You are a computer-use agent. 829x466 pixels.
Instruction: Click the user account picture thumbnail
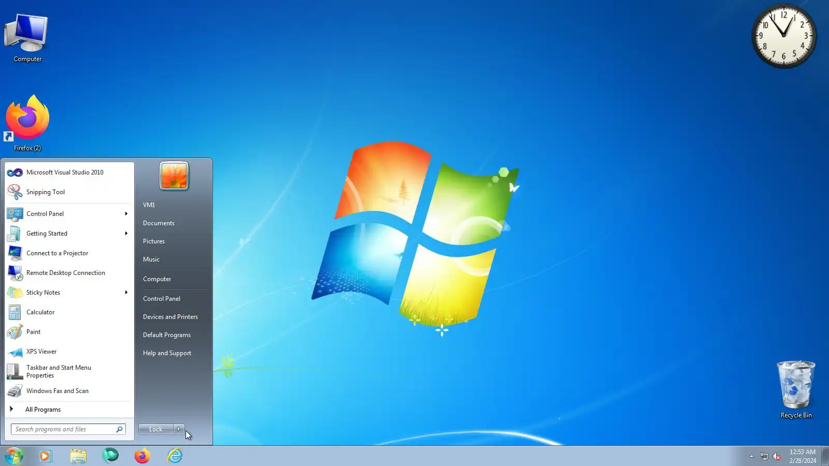click(174, 176)
